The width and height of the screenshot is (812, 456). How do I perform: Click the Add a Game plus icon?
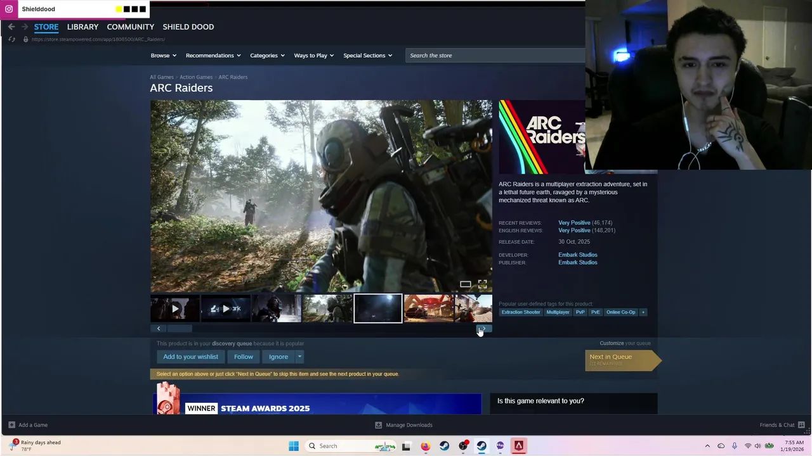point(11,425)
